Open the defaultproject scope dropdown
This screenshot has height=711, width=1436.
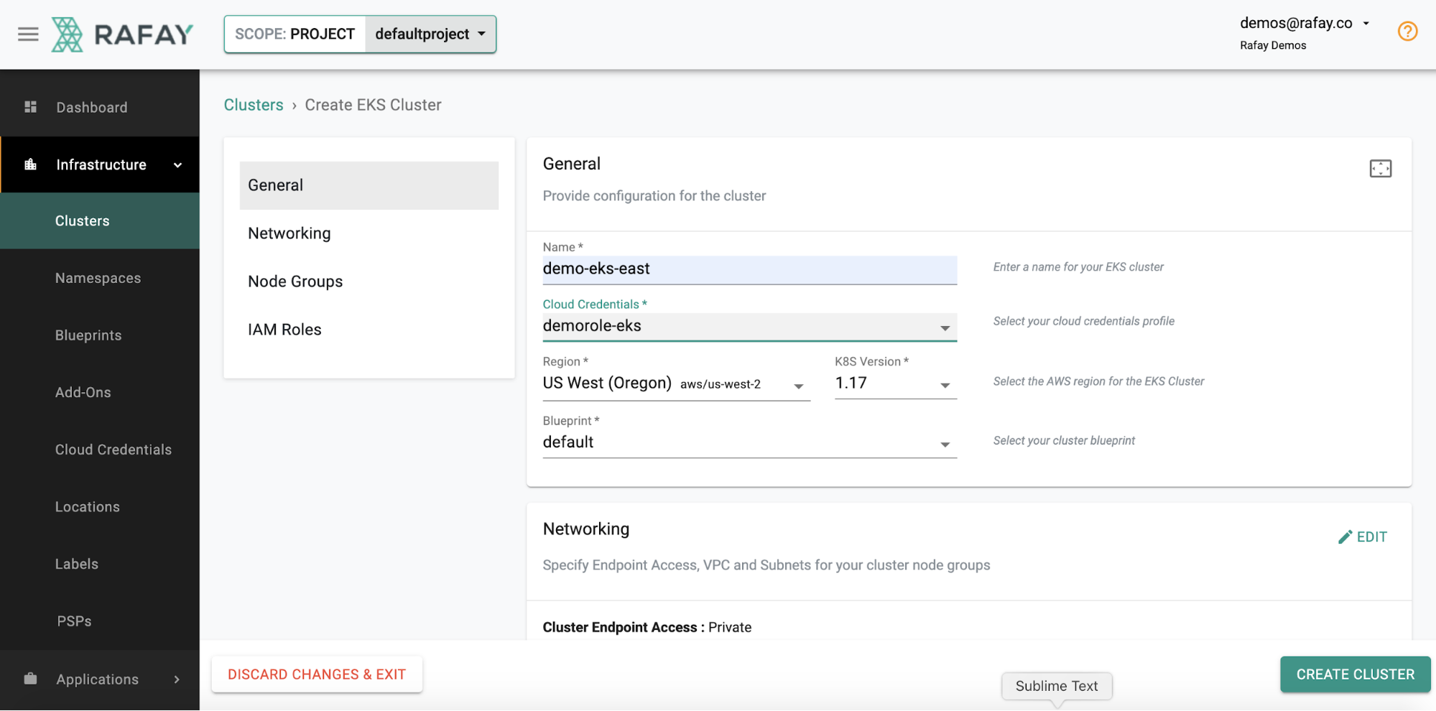pos(430,34)
